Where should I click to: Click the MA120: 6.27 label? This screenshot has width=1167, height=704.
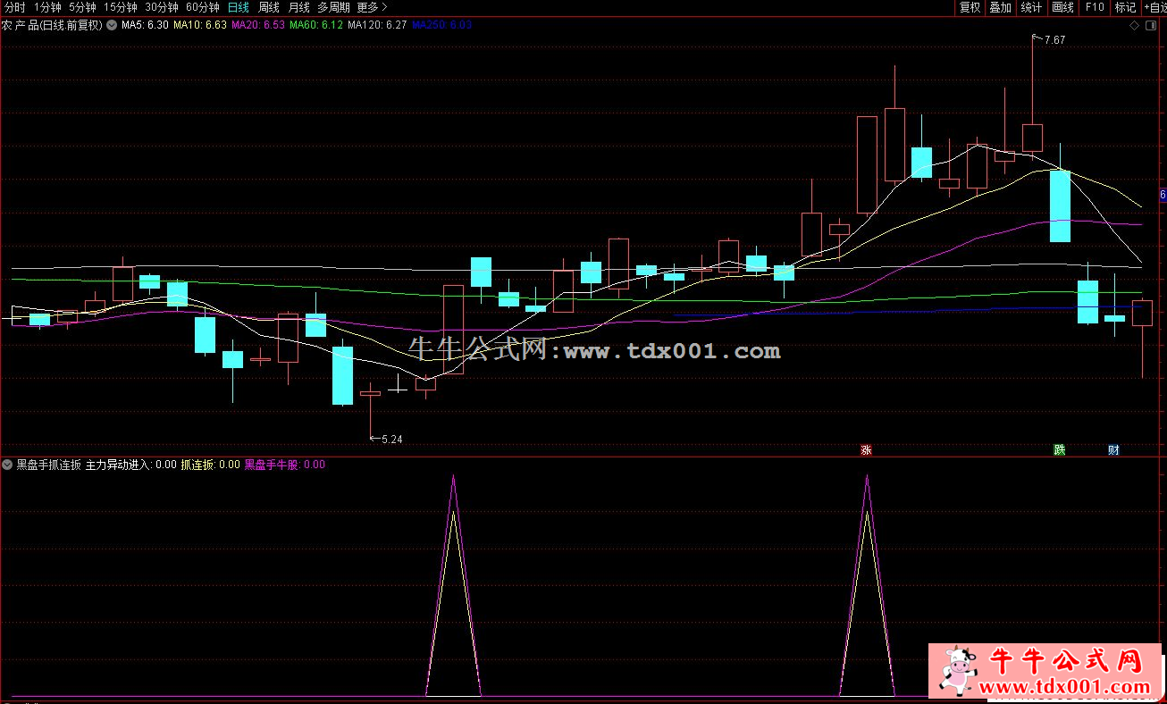(378, 25)
